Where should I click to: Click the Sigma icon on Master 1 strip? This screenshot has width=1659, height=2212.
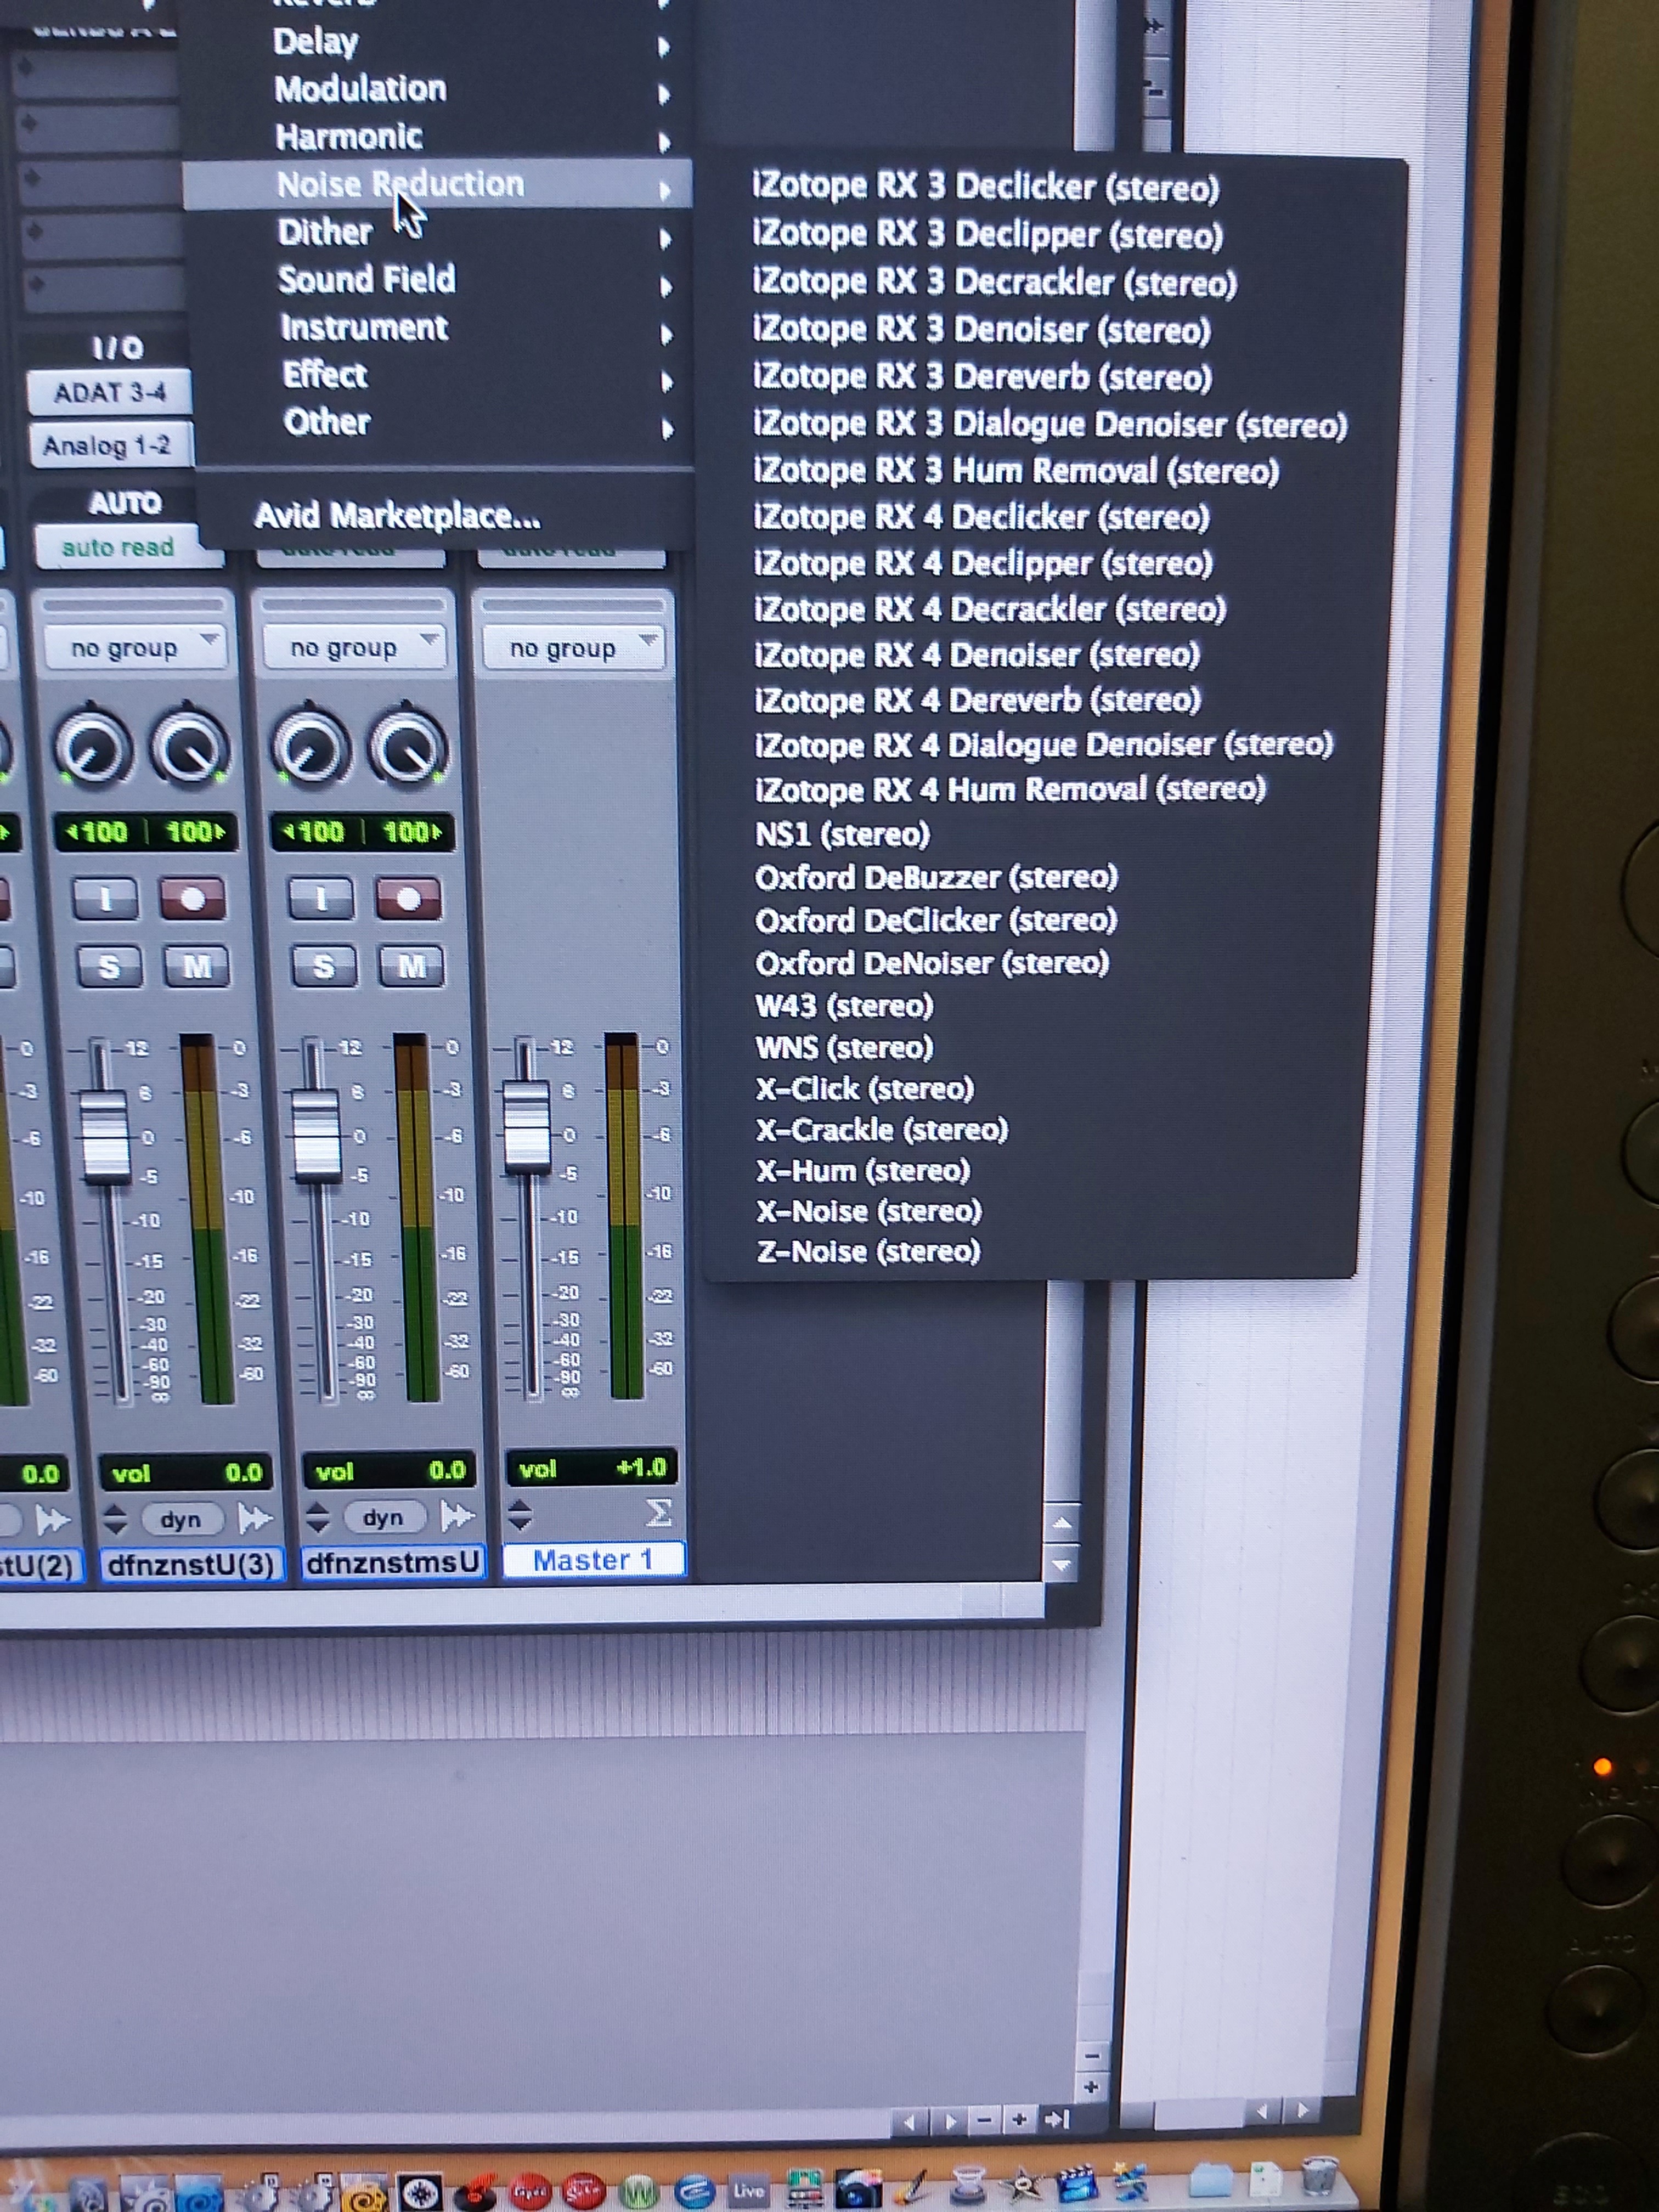(658, 1513)
